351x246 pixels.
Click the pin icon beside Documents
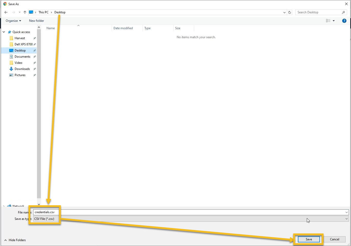[x=34, y=57]
